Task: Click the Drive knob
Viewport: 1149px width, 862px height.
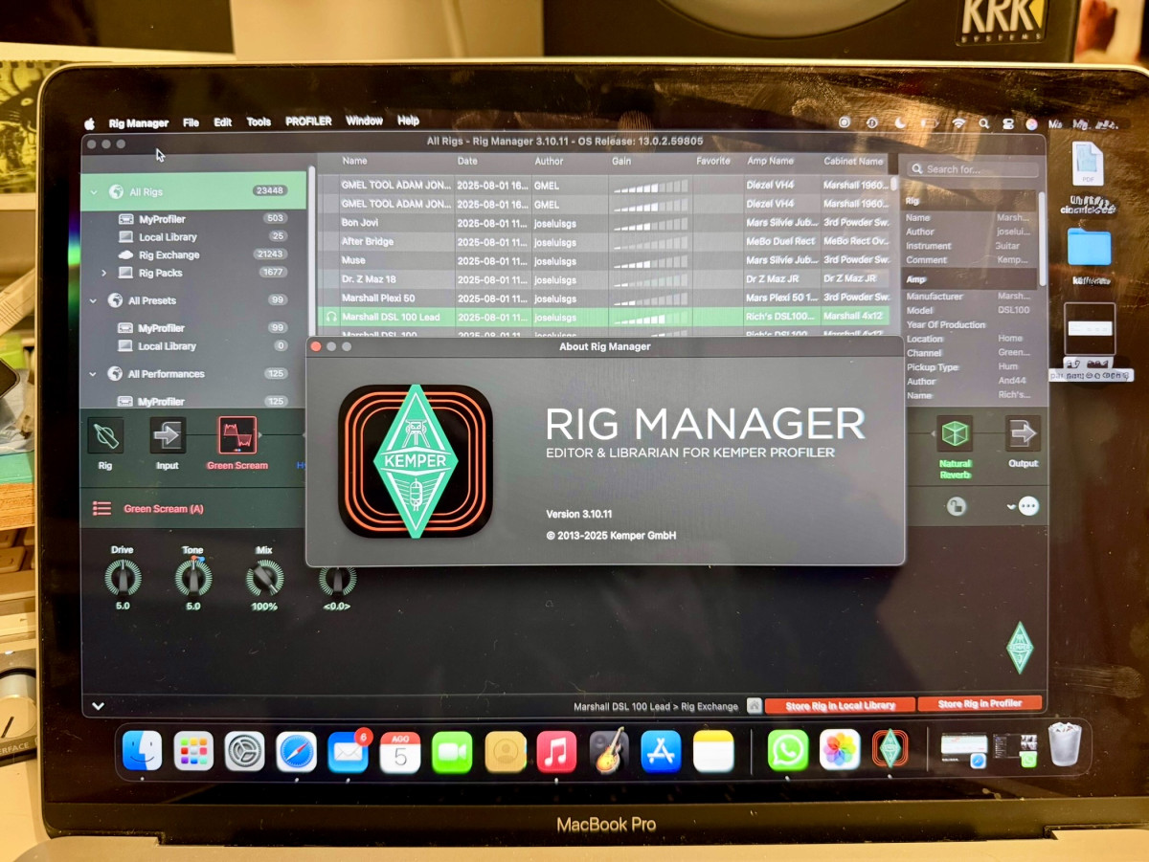Action: (x=123, y=578)
